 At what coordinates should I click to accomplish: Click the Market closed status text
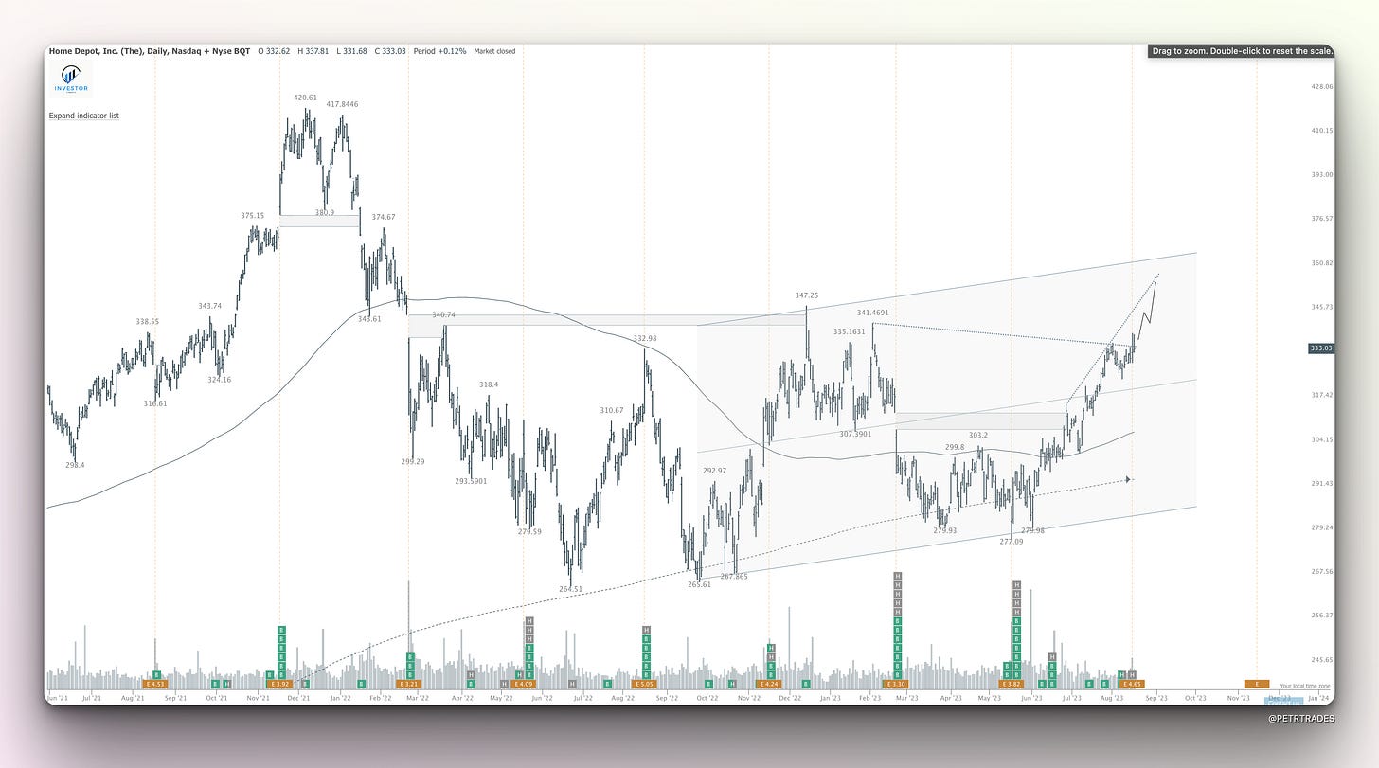493,51
